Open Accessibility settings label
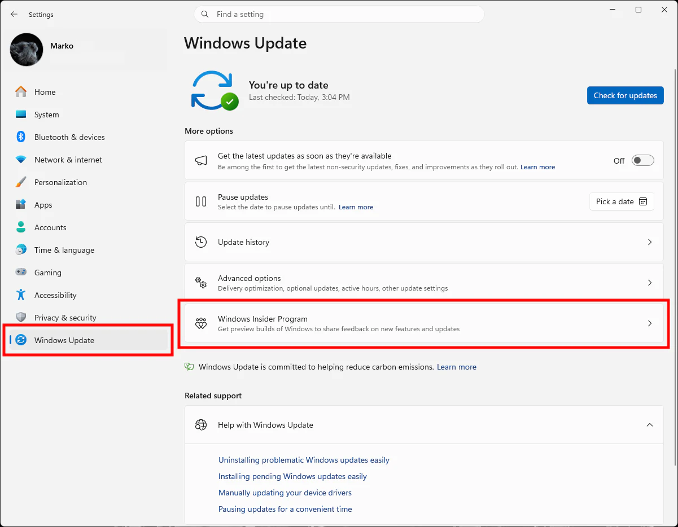678x527 pixels. [x=55, y=295]
